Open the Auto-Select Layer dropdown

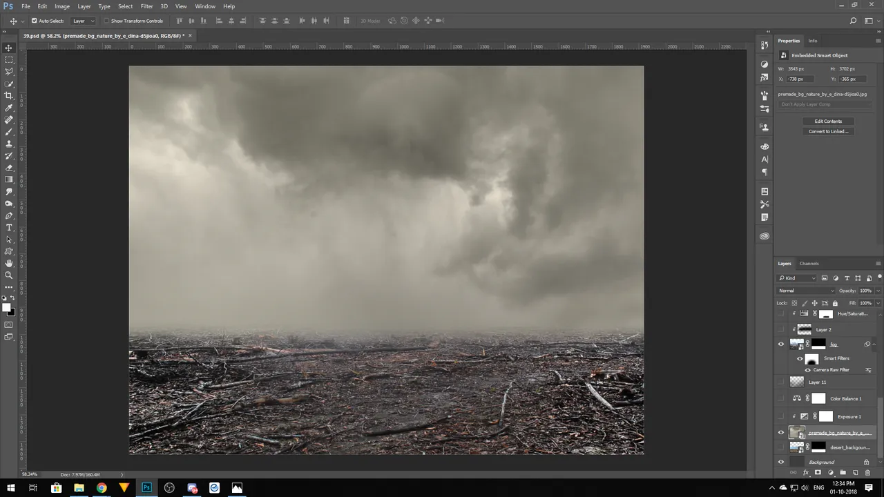tap(84, 21)
